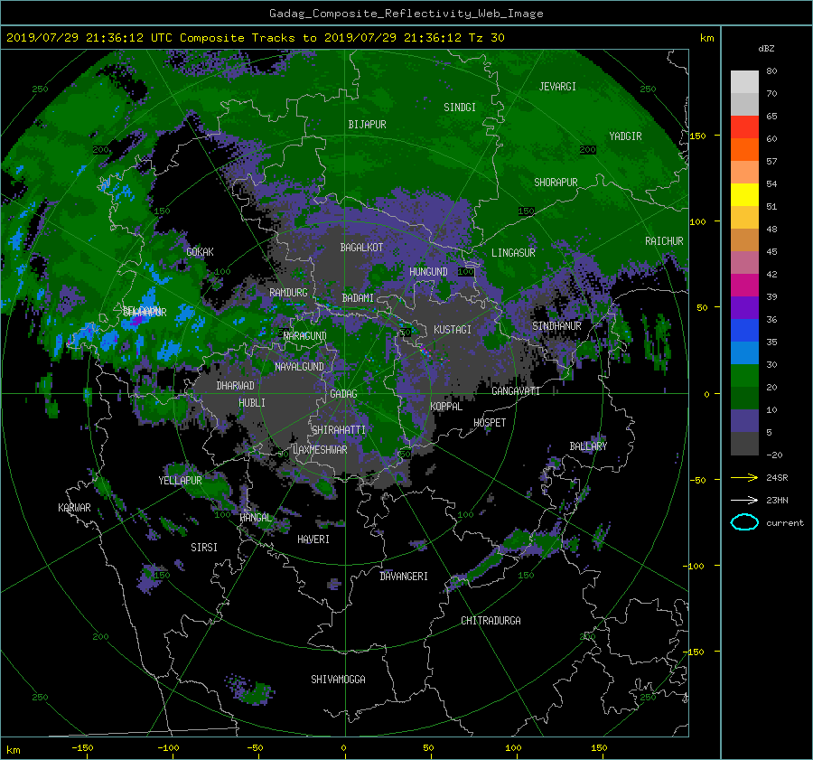Click the white 23MN arrow legend icon
The width and height of the screenshot is (813, 760).
click(x=744, y=500)
